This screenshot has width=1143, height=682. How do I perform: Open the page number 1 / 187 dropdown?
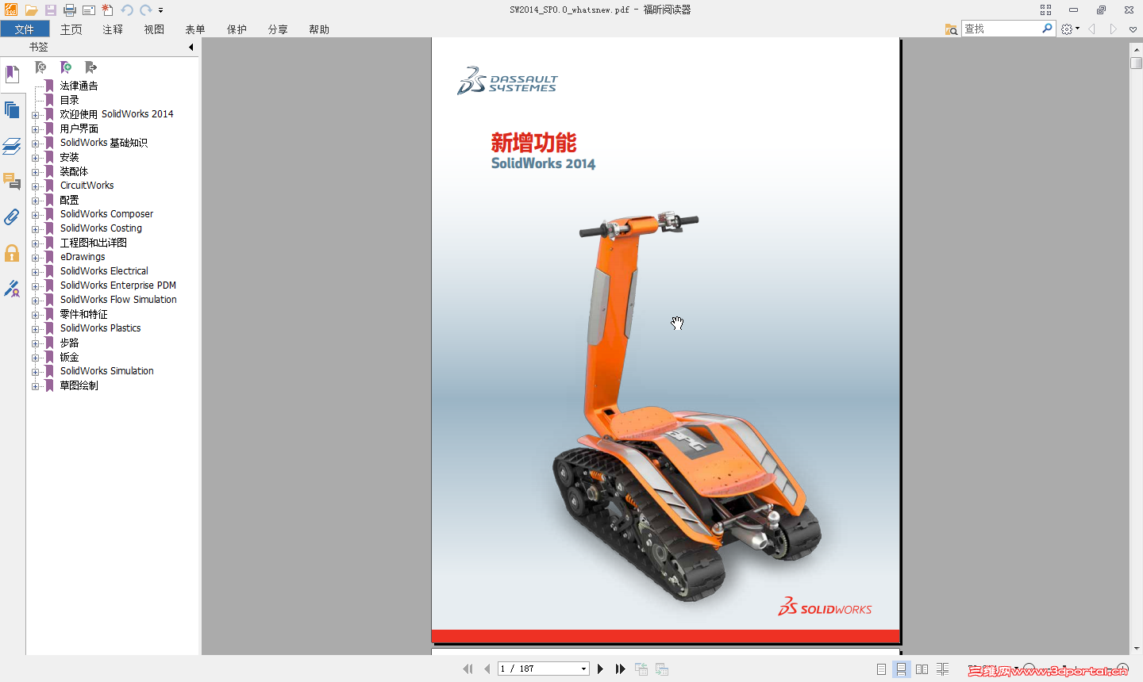tap(583, 669)
